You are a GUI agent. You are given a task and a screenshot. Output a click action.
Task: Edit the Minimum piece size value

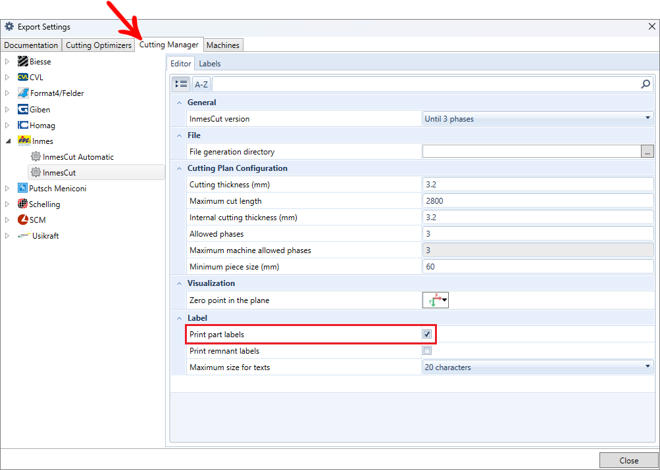(x=538, y=266)
